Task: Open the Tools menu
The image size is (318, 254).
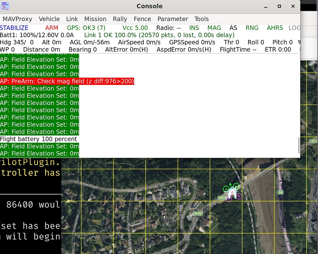Action: click(x=201, y=19)
